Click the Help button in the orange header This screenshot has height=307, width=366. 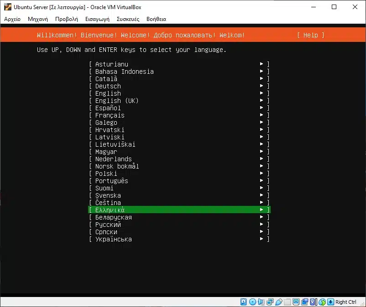[x=311, y=35]
